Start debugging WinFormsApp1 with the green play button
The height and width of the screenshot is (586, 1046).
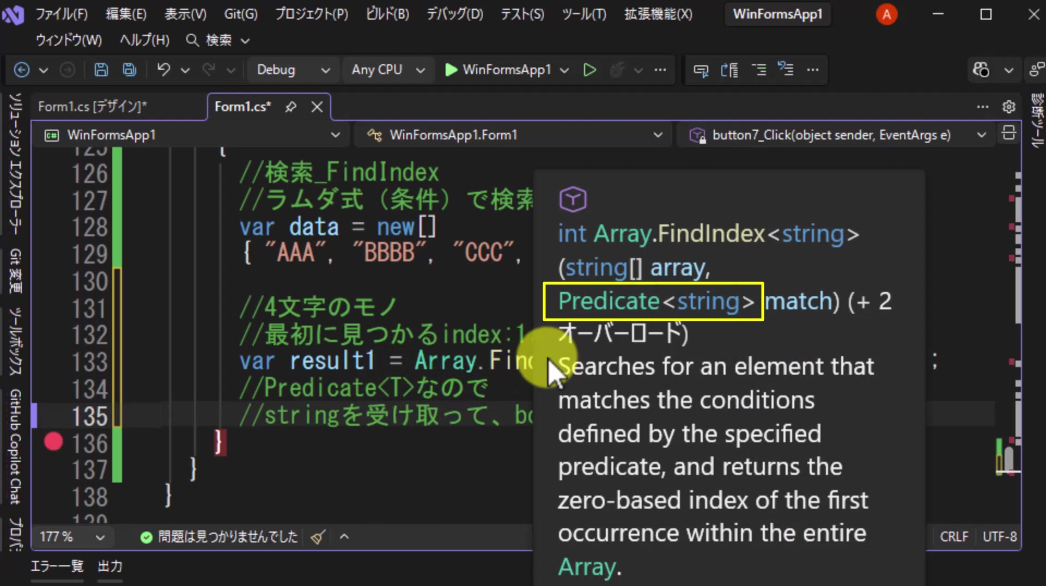[x=498, y=70]
